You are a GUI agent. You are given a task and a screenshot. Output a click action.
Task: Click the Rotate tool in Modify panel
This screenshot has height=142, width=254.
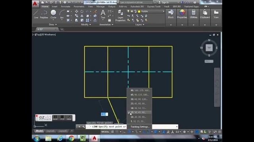coord(82,11)
